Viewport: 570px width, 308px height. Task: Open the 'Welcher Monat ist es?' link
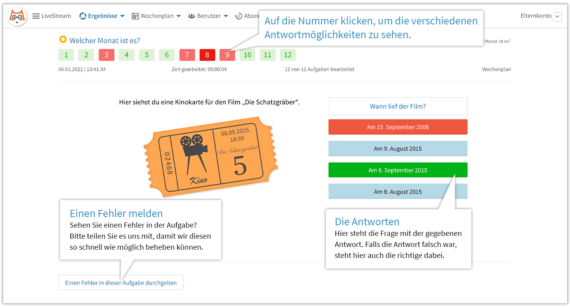pos(105,41)
